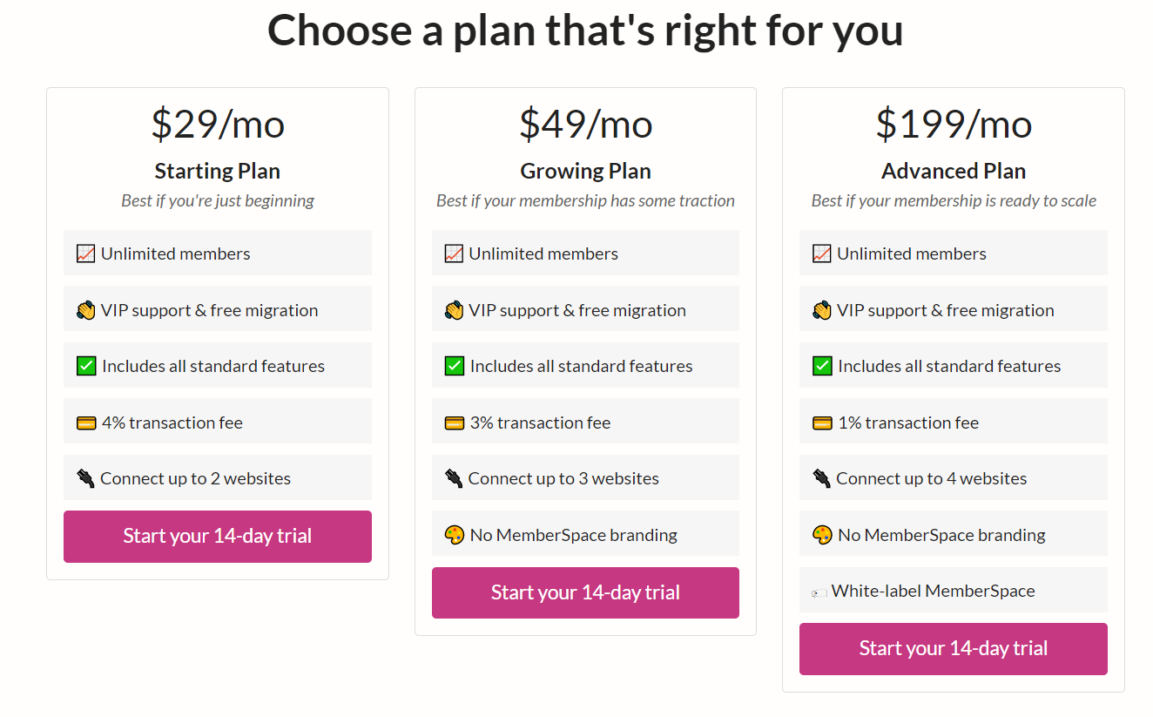Click chart icon beside Starting Plan Unlimited members
Image resolution: width=1153 pixels, height=717 pixels.
coord(85,254)
